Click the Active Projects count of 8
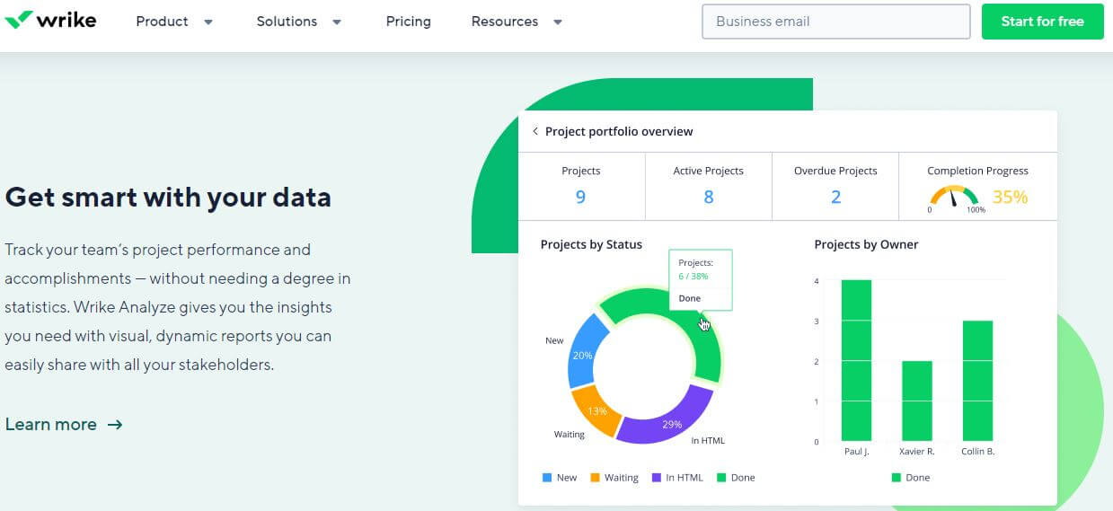The width and height of the screenshot is (1113, 511). [x=708, y=197]
